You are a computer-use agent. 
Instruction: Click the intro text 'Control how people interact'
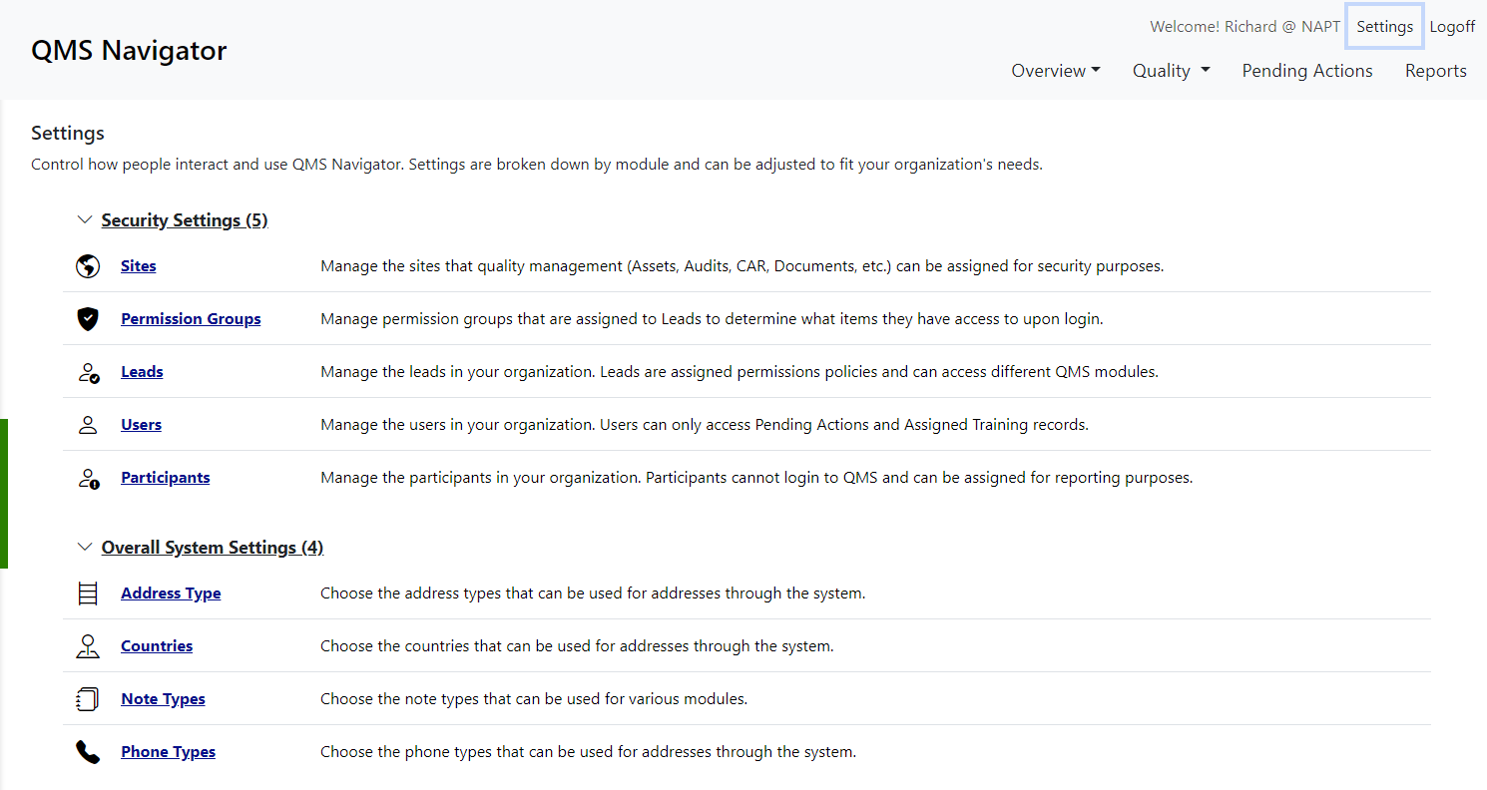(x=537, y=165)
